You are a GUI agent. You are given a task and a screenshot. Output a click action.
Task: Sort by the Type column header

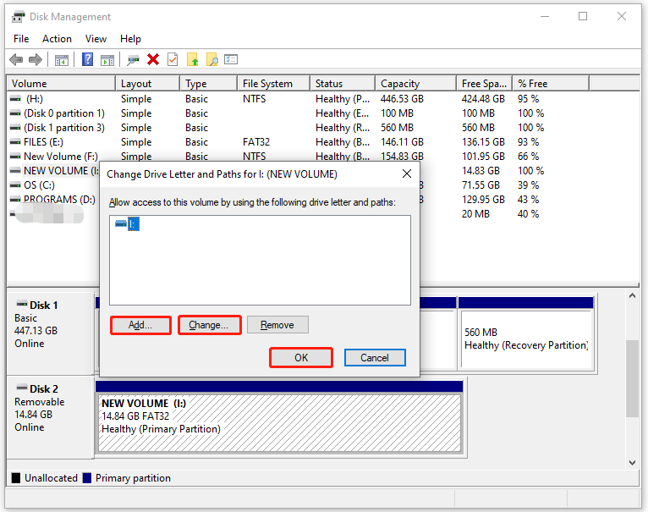tap(209, 84)
